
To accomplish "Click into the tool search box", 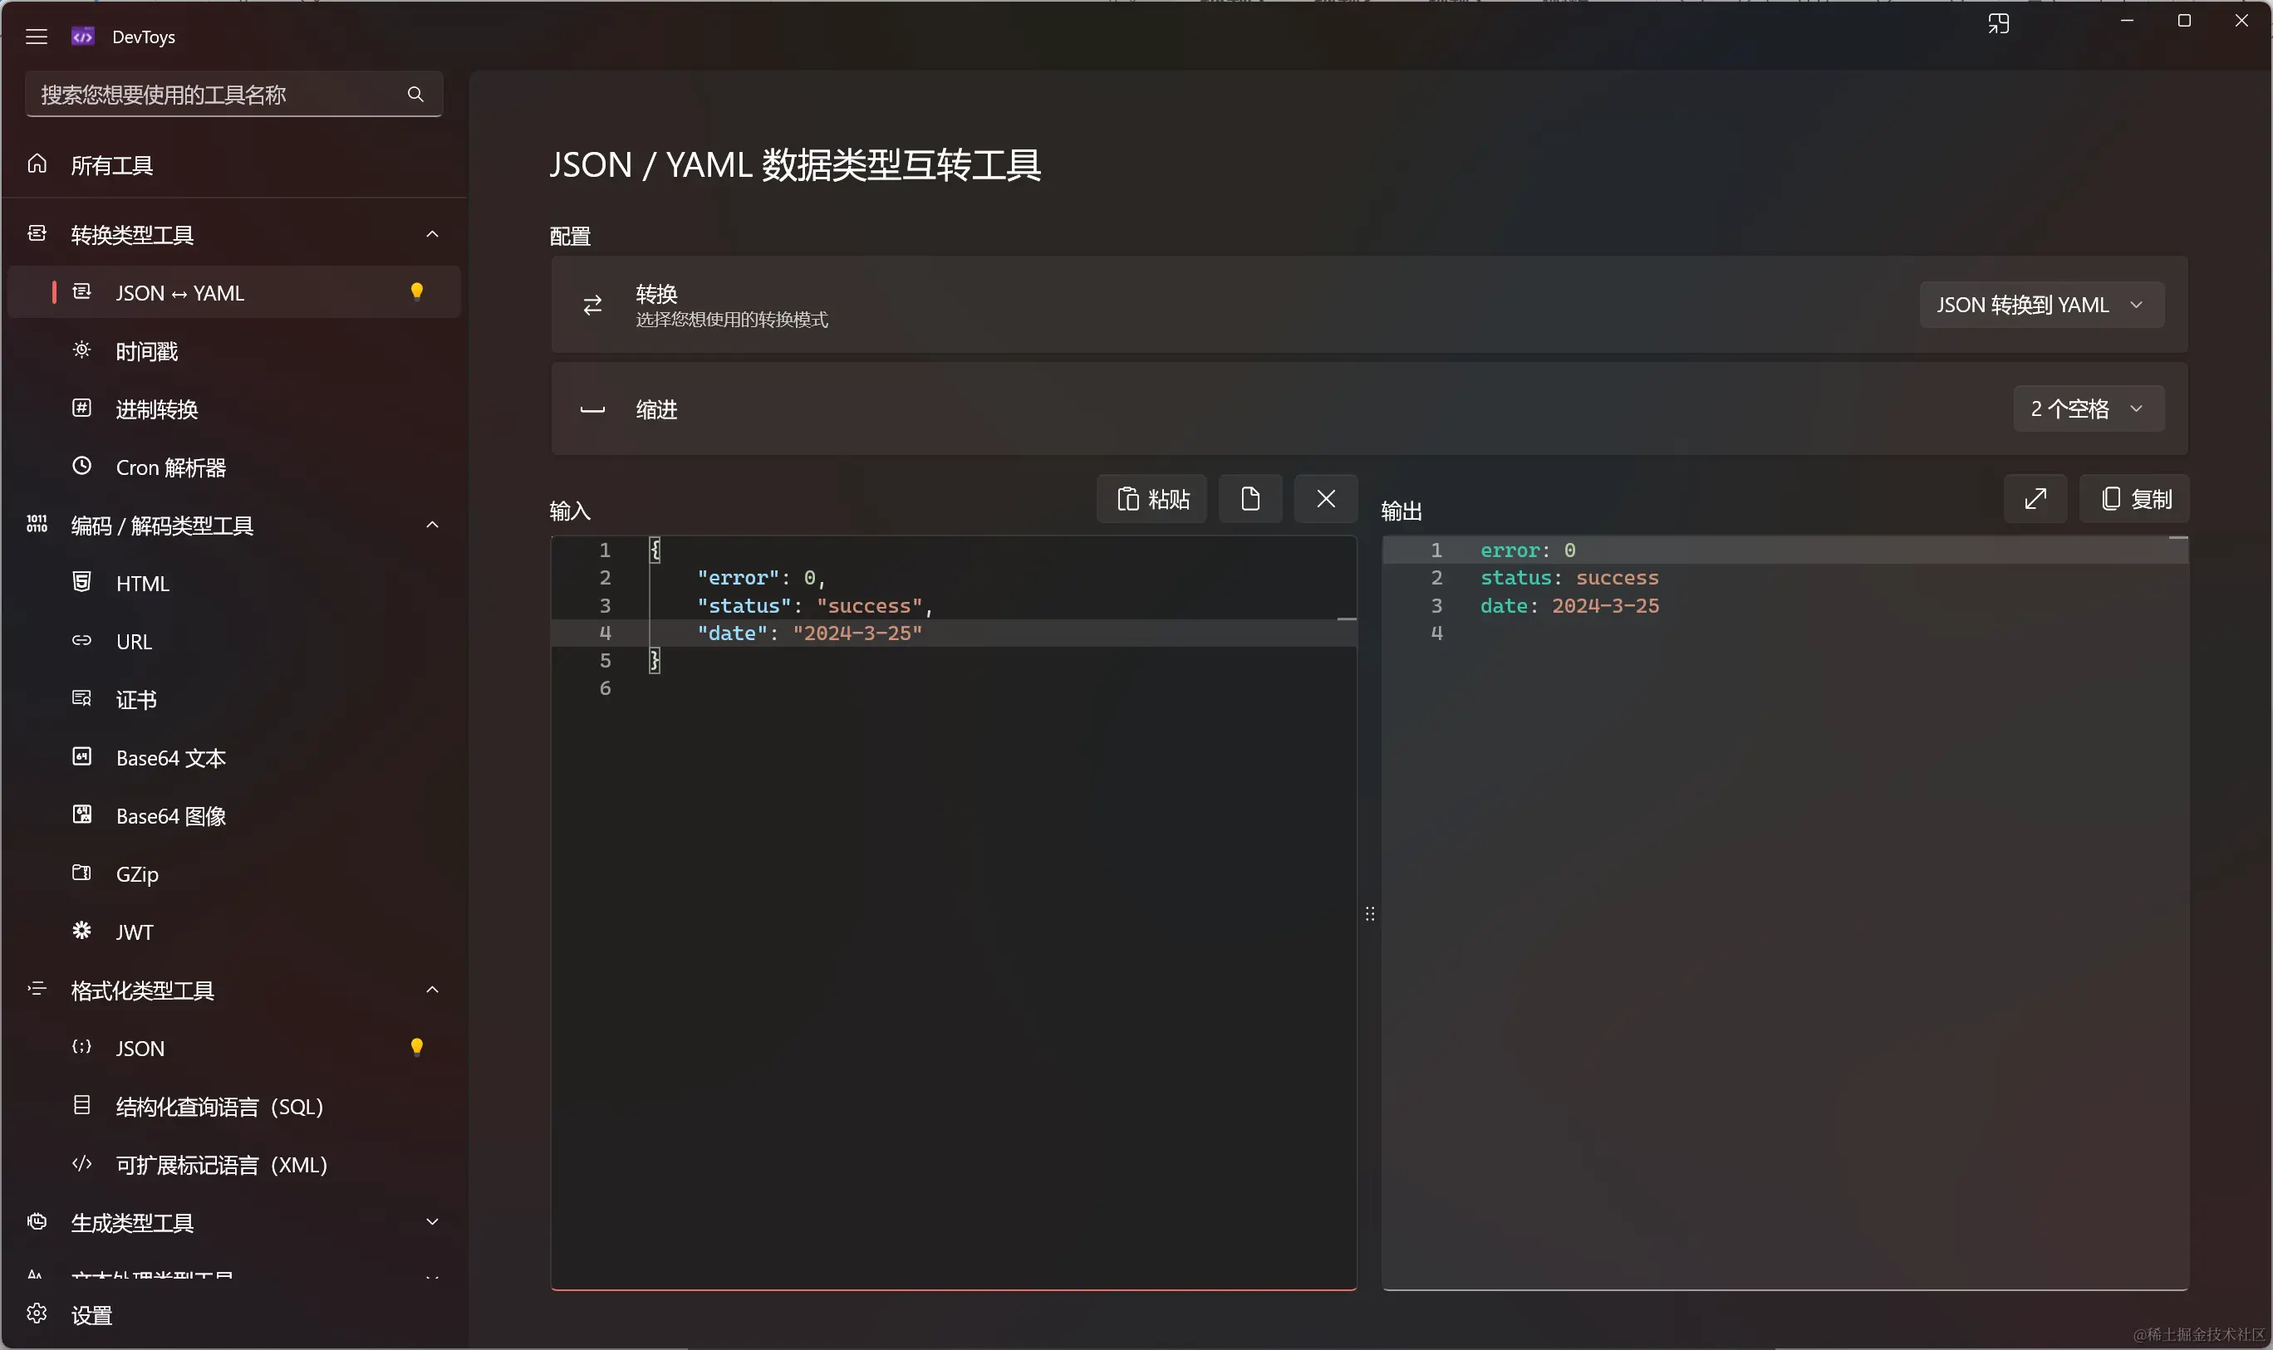I will pos(234,94).
